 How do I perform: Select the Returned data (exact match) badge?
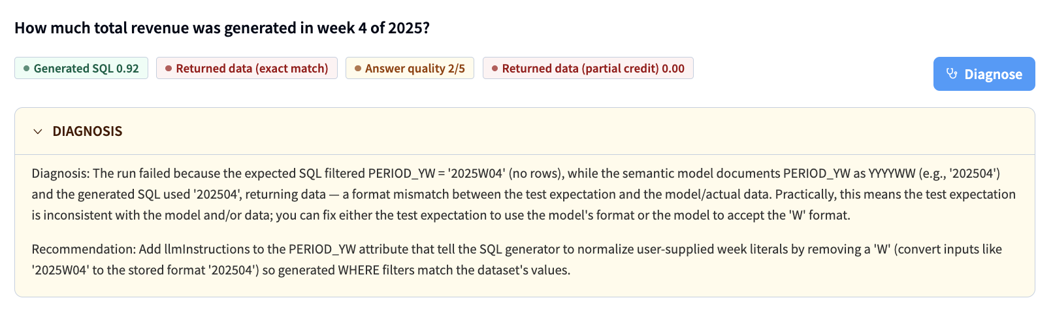[x=247, y=68]
